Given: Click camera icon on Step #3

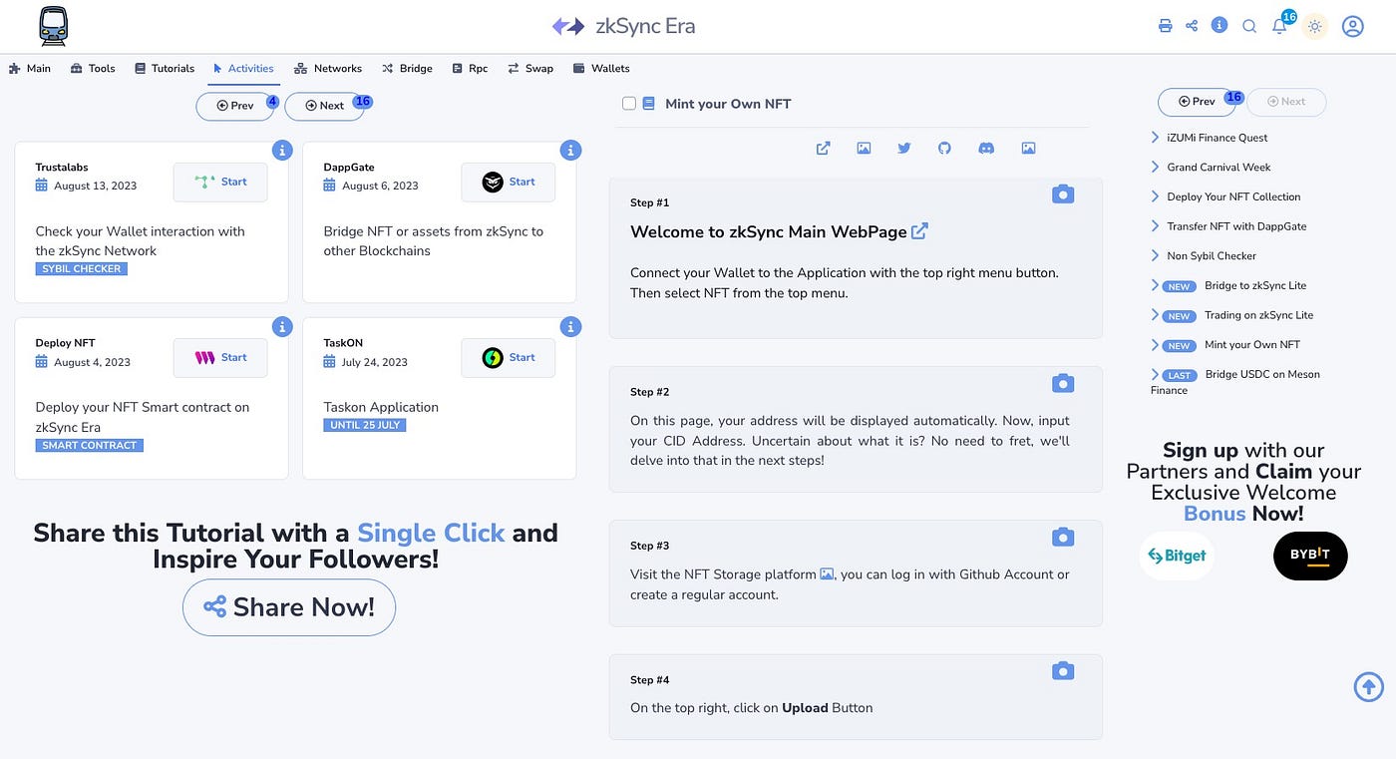Looking at the screenshot, I should pyautogui.click(x=1063, y=537).
